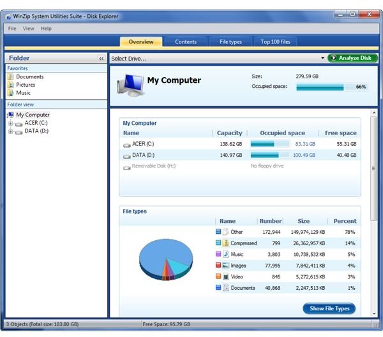The width and height of the screenshot is (383, 337).
Task: Click the scroll down arrow on scrollbar
Action: (374, 314)
